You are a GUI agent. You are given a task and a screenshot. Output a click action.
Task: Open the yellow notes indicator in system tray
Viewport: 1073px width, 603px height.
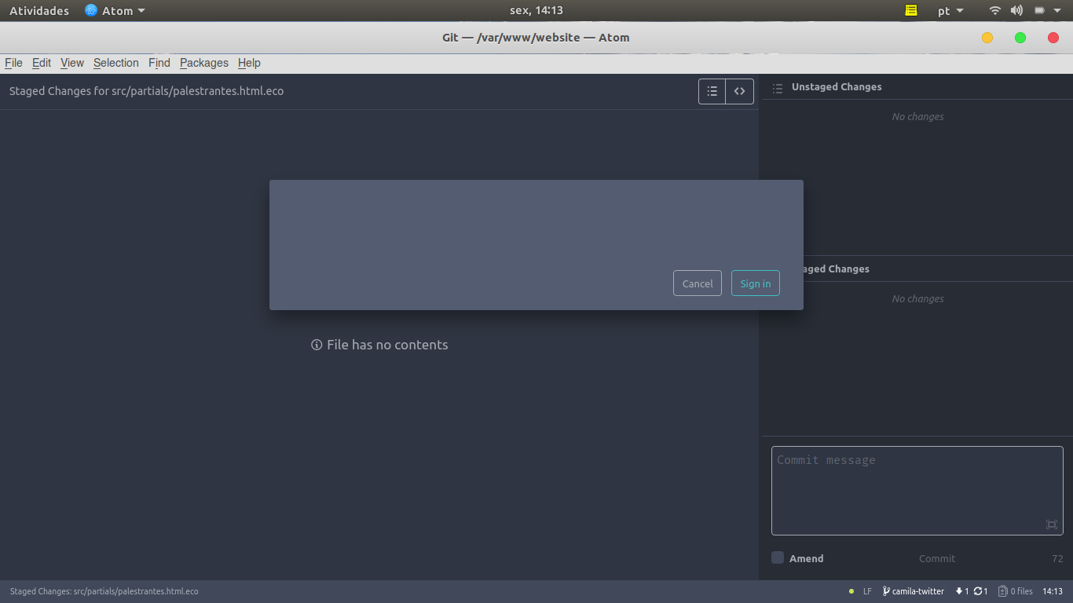point(911,11)
